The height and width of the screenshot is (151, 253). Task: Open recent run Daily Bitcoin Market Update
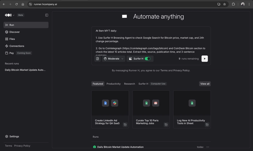25,70
